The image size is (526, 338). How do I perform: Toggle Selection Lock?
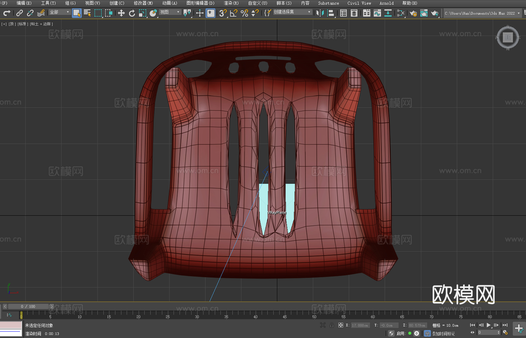pyautogui.click(x=332, y=325)
